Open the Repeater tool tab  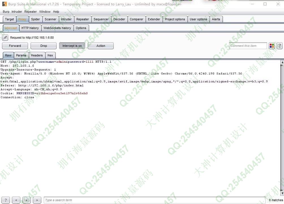point(83,19)
